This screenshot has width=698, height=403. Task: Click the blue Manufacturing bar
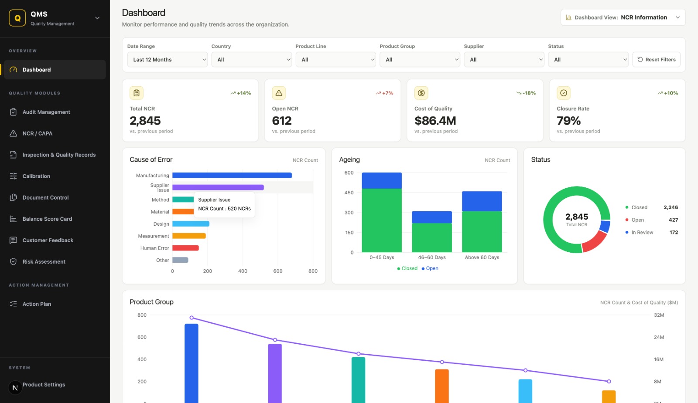coord(232,176)
